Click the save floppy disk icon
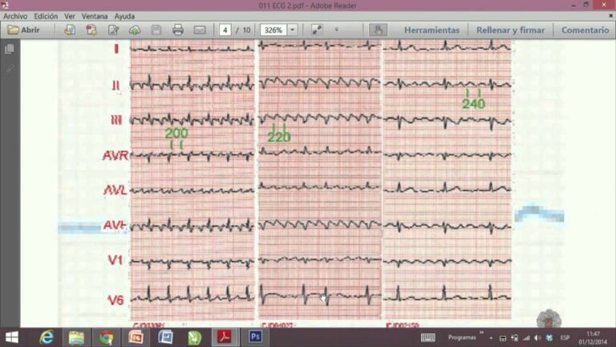 click(x=156, y=30)
